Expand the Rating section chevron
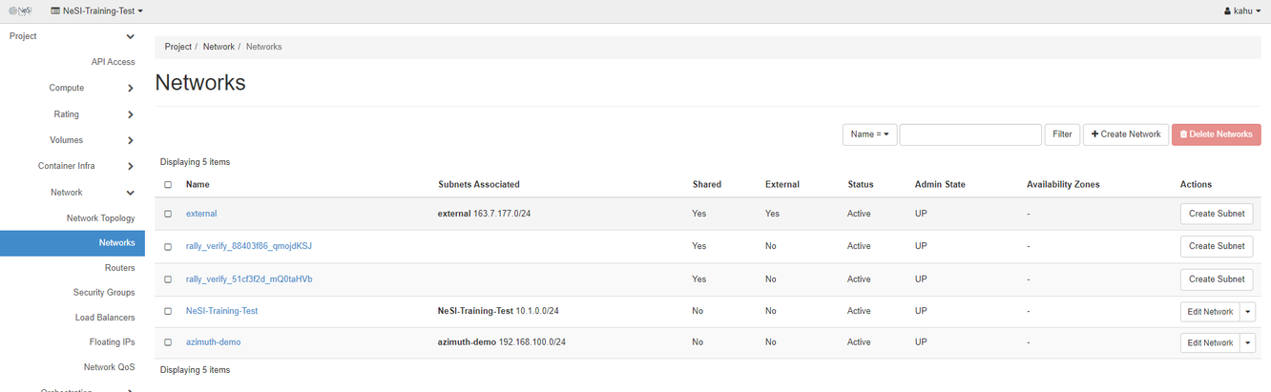The width and height of the screenshot is (1271, 392). [x=131, y=114]
